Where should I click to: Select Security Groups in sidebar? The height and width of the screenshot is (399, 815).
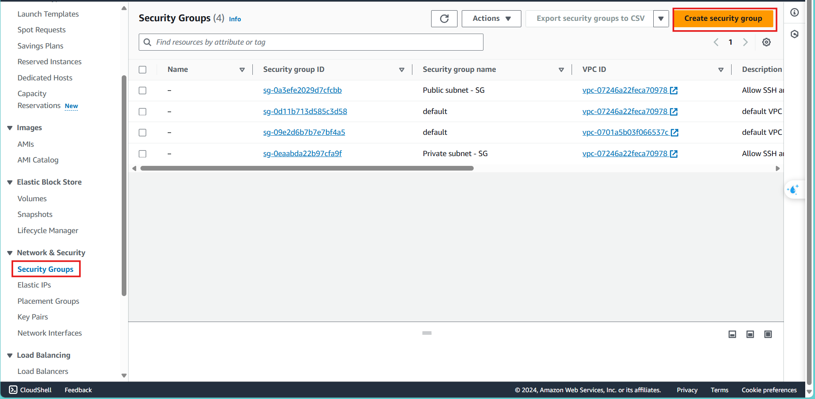coord(46,269)
